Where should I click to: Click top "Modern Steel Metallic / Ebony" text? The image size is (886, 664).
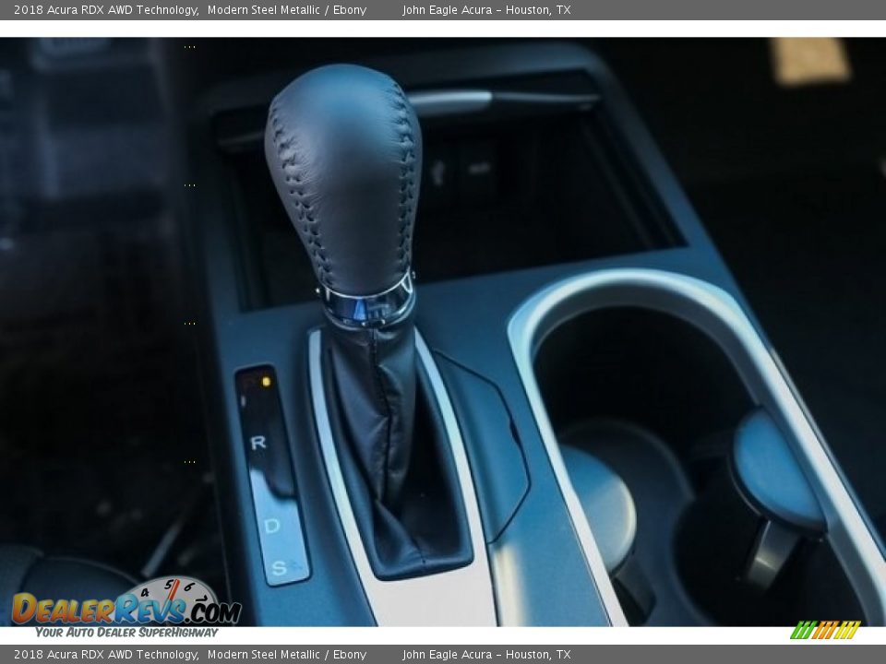coord(286,10)
